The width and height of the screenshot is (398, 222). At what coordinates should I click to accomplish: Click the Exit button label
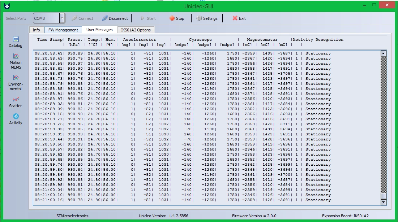coord(242,18)
